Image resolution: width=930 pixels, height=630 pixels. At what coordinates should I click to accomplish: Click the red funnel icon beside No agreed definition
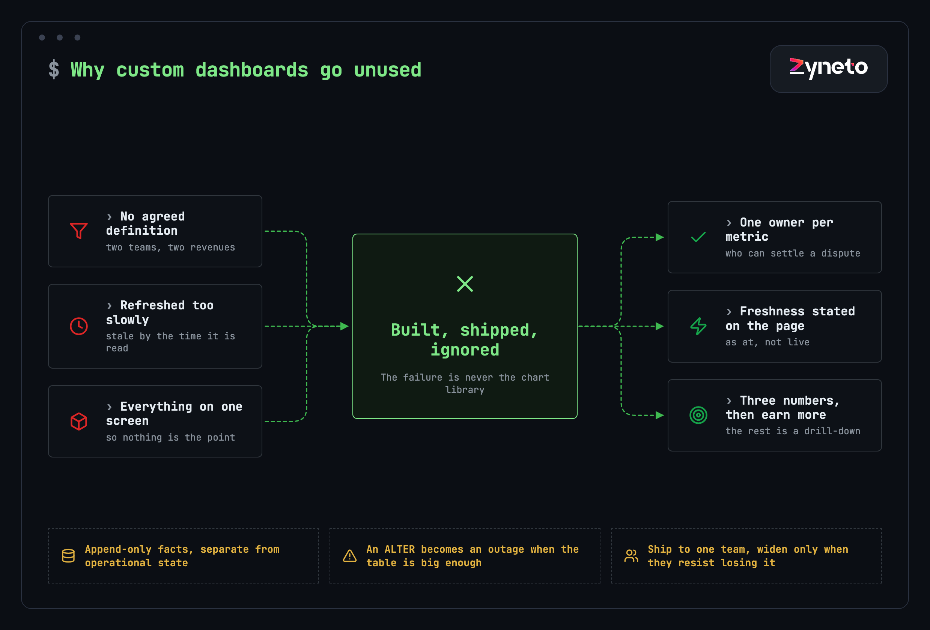(x=79, y=231)
